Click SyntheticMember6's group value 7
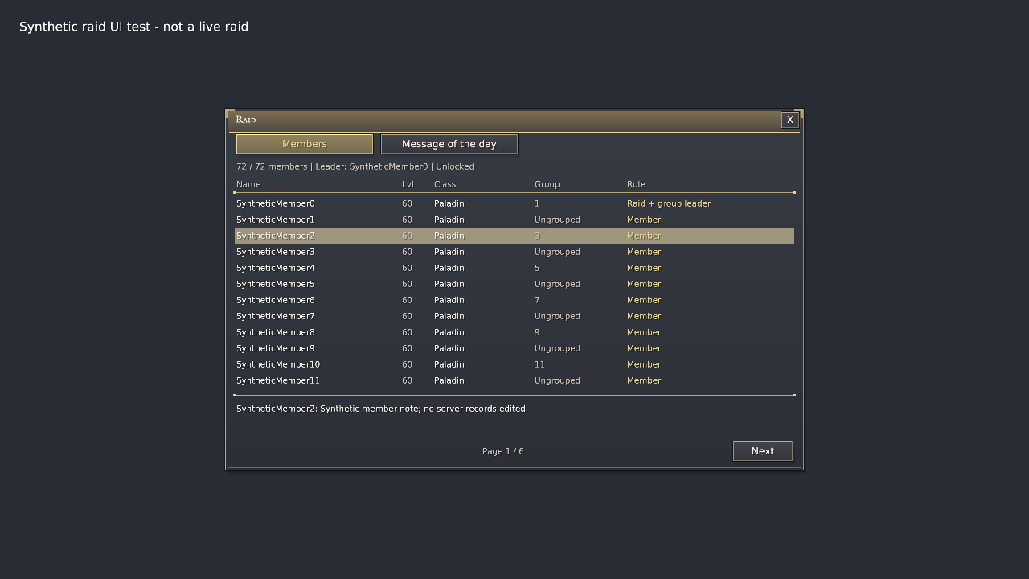 [537, 300]
